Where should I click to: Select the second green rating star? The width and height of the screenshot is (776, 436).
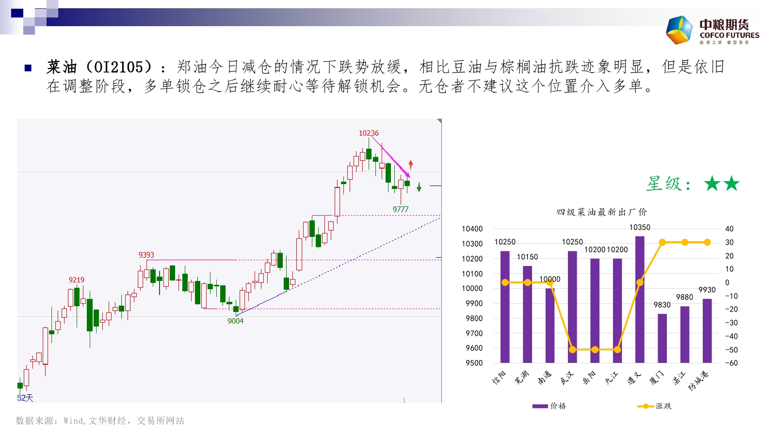click(731, 184)
